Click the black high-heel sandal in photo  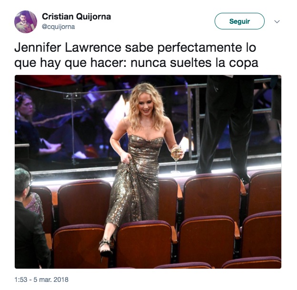click(x=105, y=249)
